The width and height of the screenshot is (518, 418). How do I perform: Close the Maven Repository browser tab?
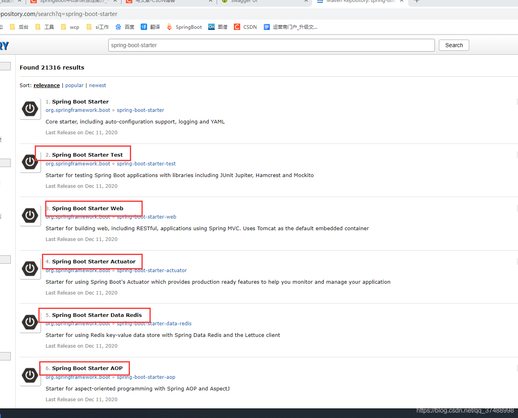coord(401,1)
